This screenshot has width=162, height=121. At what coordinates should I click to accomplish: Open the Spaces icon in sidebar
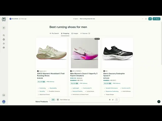tap(4, 44)
